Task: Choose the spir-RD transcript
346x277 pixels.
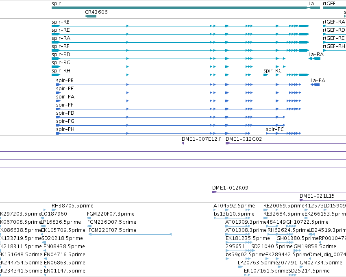Action: (169, 59)
